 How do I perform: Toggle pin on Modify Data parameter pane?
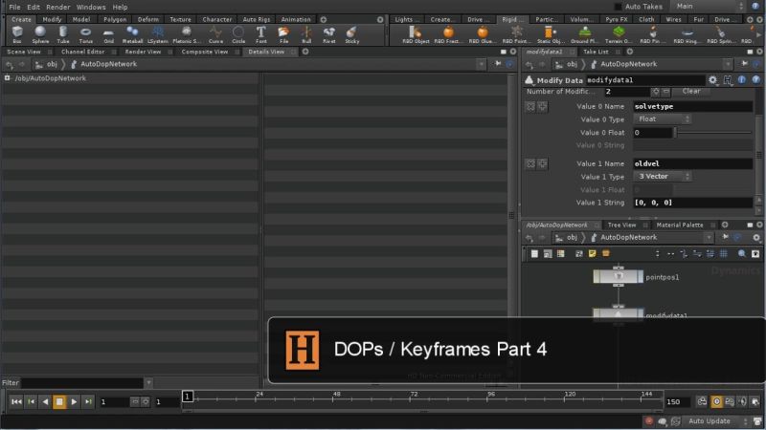click(744, 64)
